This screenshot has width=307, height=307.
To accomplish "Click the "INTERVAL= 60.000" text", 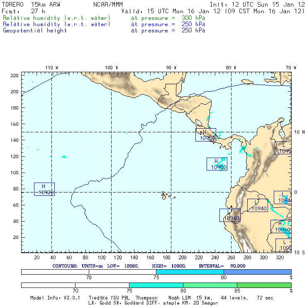I will [222, 266].
